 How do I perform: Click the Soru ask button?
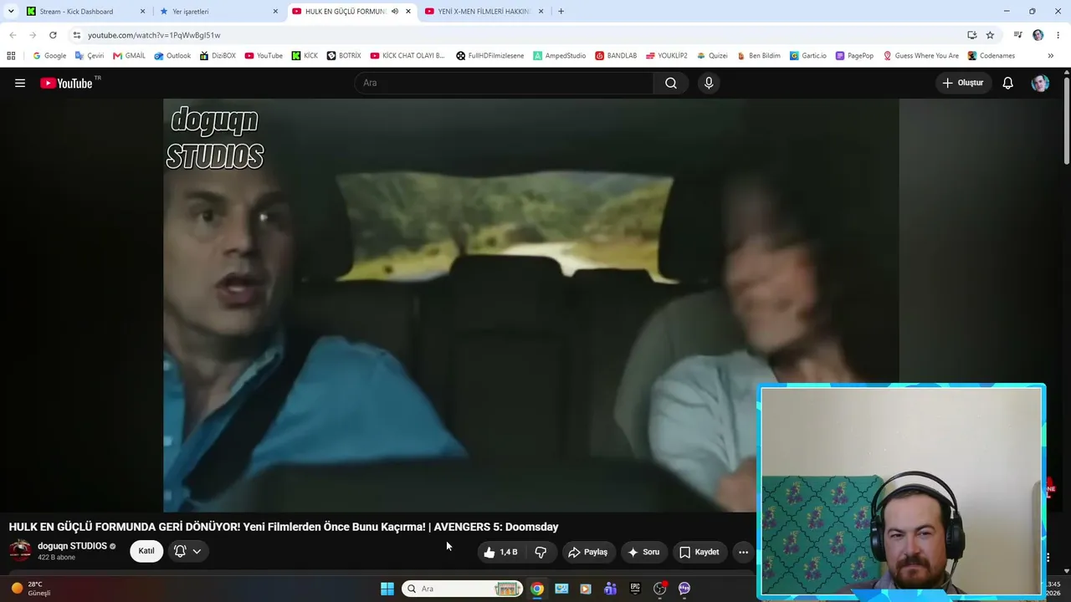tap(644, 552)
